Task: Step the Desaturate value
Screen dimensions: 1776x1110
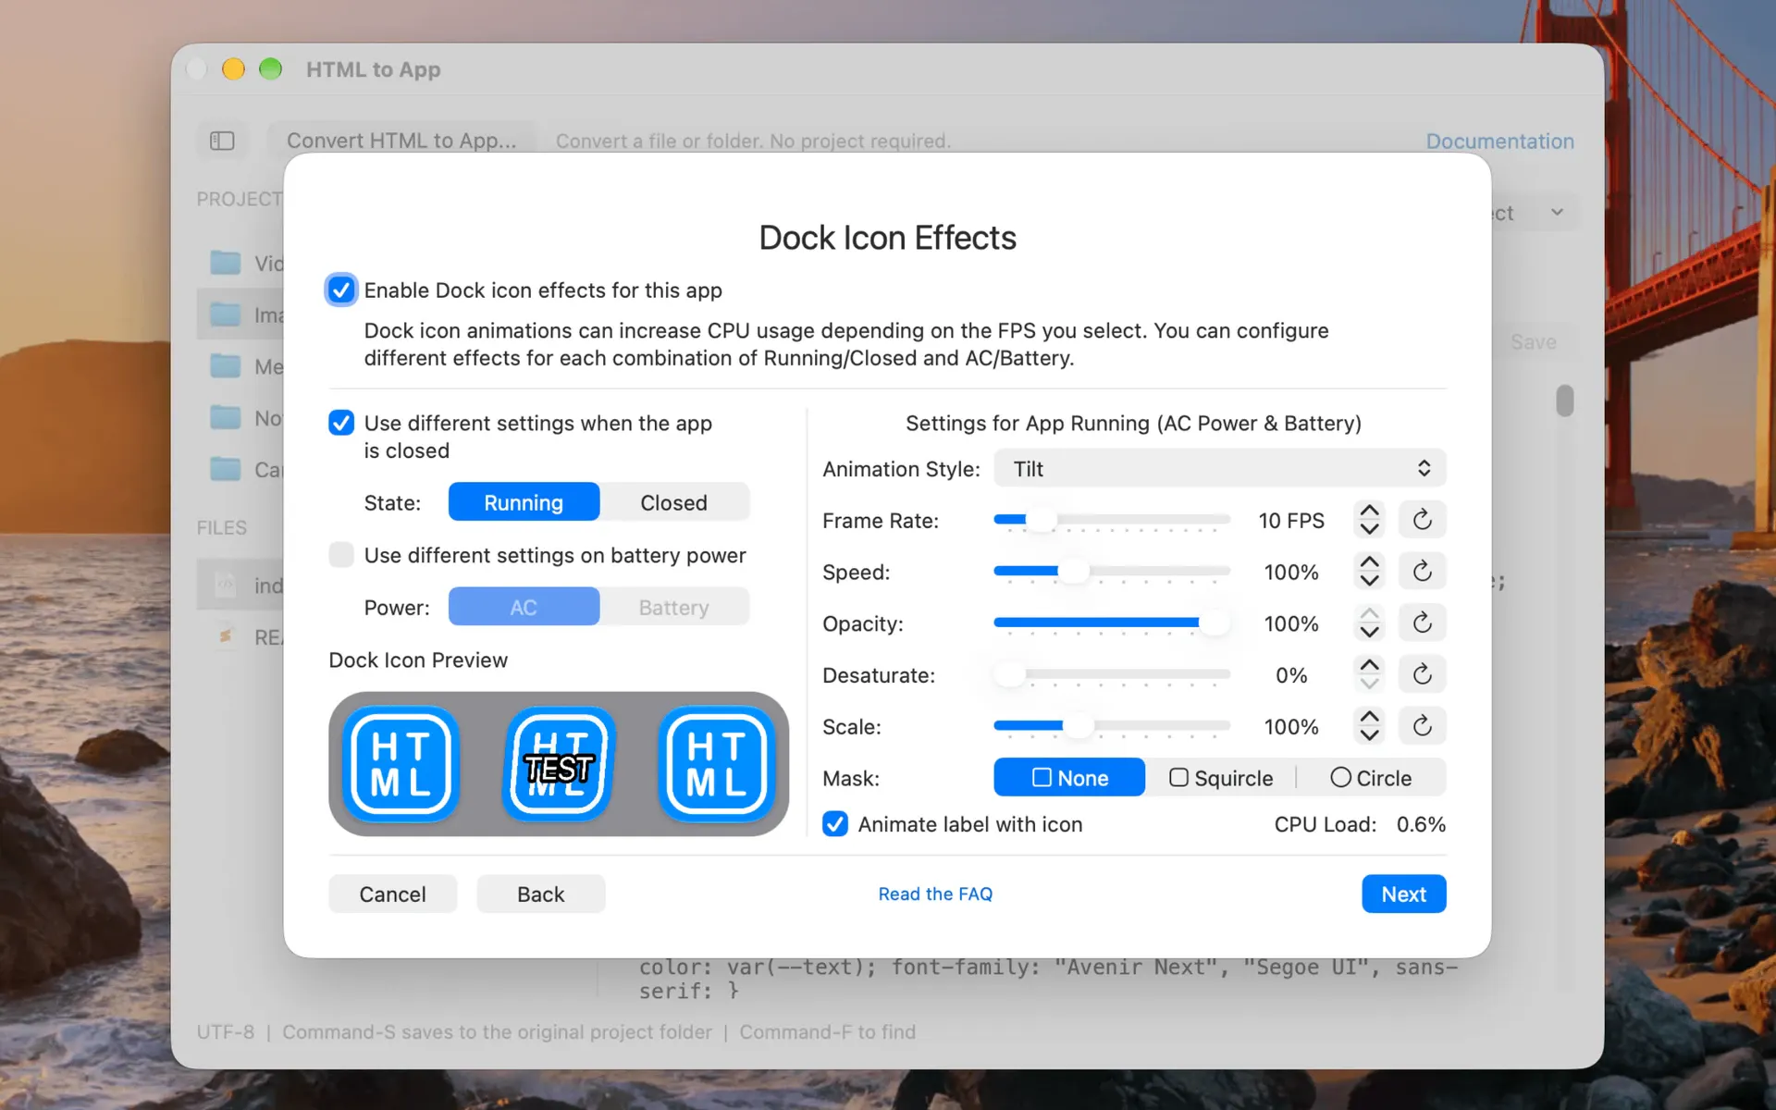Action: pos(1369,674)
